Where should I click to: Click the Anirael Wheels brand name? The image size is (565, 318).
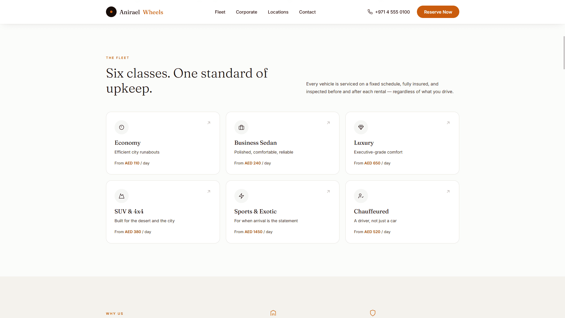tap(141, 12)
